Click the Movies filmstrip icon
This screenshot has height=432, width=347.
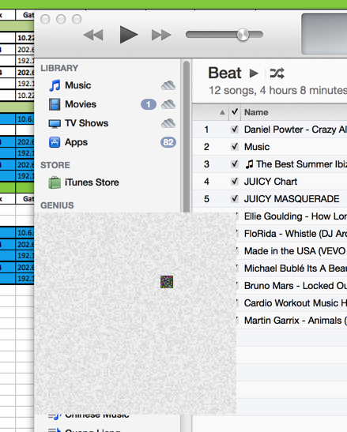pos(55,104)
